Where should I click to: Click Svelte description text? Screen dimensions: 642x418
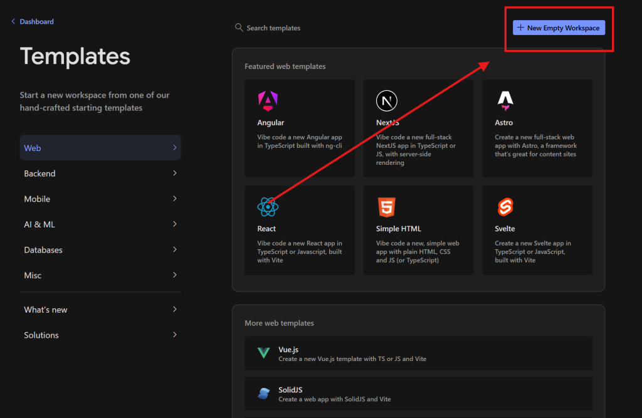pos(533,251)
